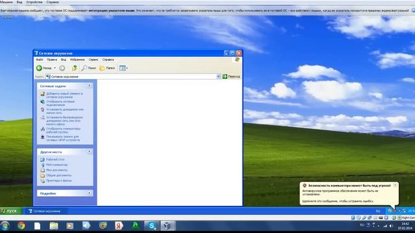
Task: Launch Google Chrome from the taskbar
Action: [x=21, y=226]
